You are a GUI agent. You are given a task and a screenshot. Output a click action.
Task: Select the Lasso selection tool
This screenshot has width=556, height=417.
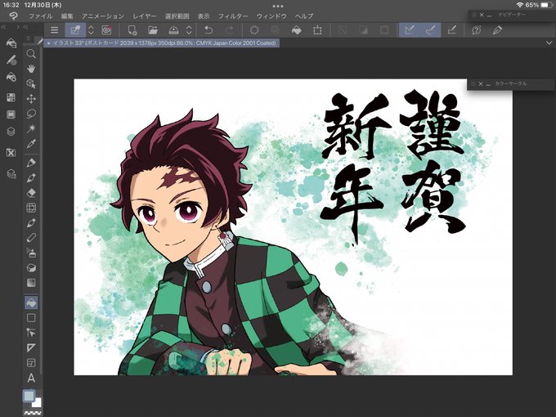coord(31,114)
